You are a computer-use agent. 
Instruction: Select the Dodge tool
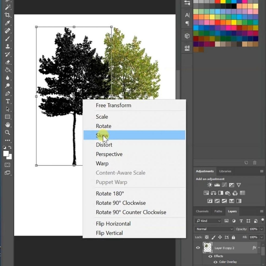8,85
